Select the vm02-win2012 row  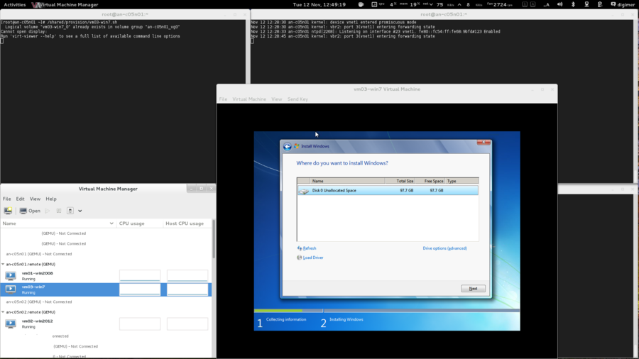coord(106,324)
